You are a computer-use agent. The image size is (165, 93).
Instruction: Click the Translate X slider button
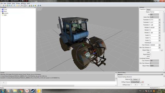pyautogui.click(x=160, y=20)
